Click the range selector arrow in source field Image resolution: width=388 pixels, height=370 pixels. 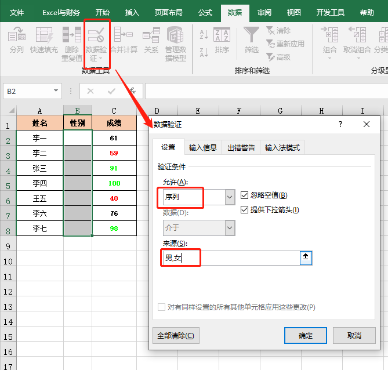pyautogui.click(x=306, y=258)
